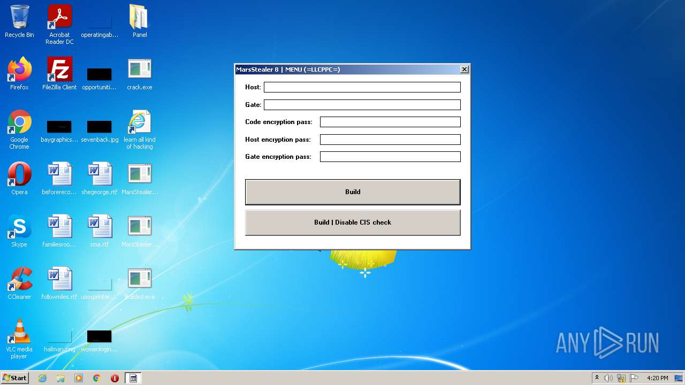Select the opportuniti... file icon
685x385 pixels.
pos(100,78)
